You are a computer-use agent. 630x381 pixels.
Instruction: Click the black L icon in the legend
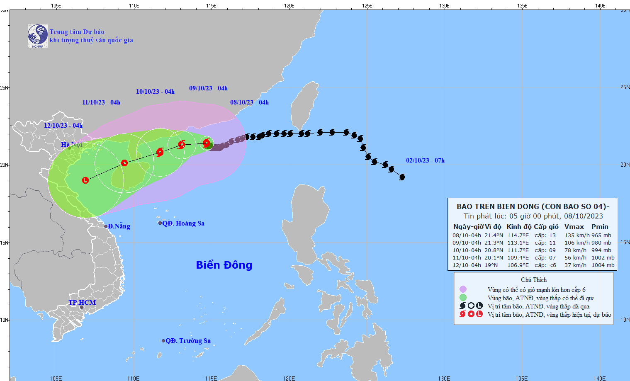(x=479, y=306)
